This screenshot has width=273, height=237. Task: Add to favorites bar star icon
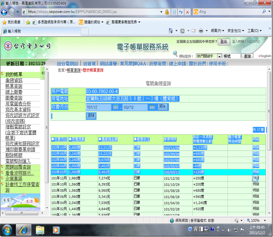(x=28, y=22)
